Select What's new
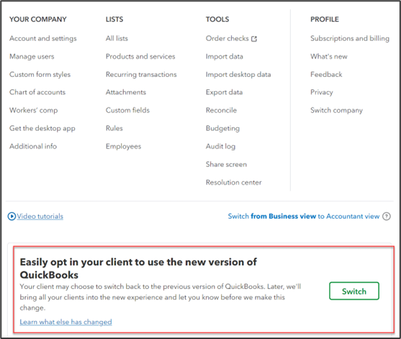Image resolution: width=401 pixels, height=339 pixels. 329,56
